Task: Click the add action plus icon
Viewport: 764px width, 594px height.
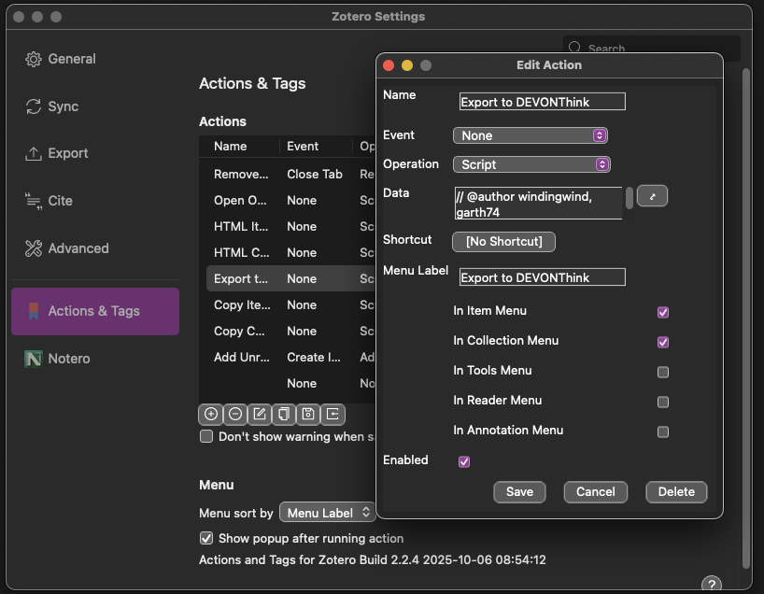Action: coord(211,414)
